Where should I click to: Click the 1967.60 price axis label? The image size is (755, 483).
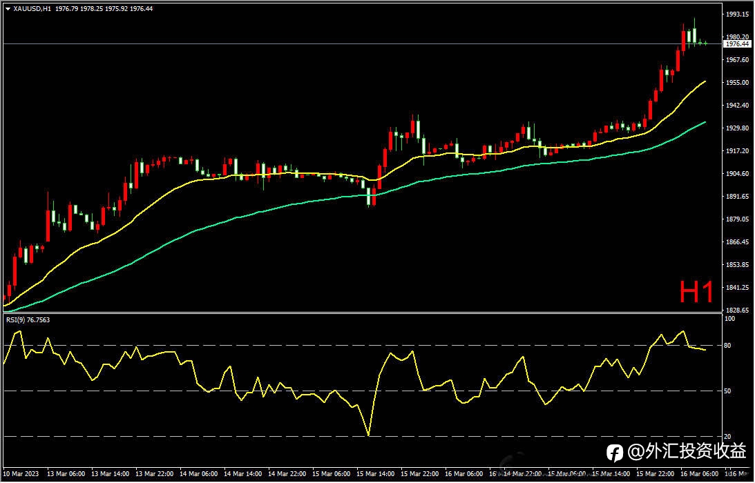click(737, 60)
